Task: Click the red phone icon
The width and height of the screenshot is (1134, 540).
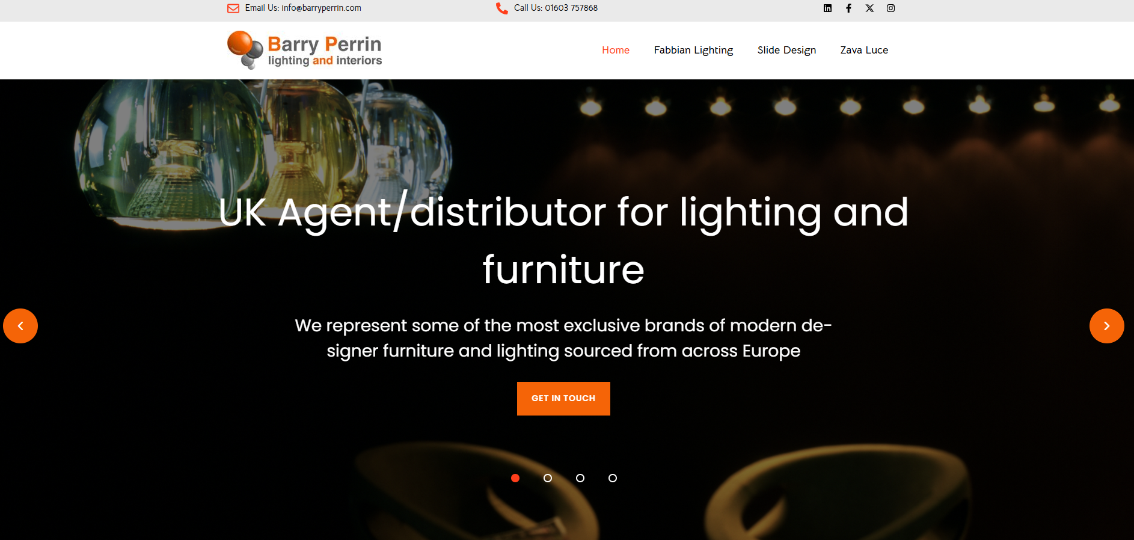Action: [x=502, y=8]
